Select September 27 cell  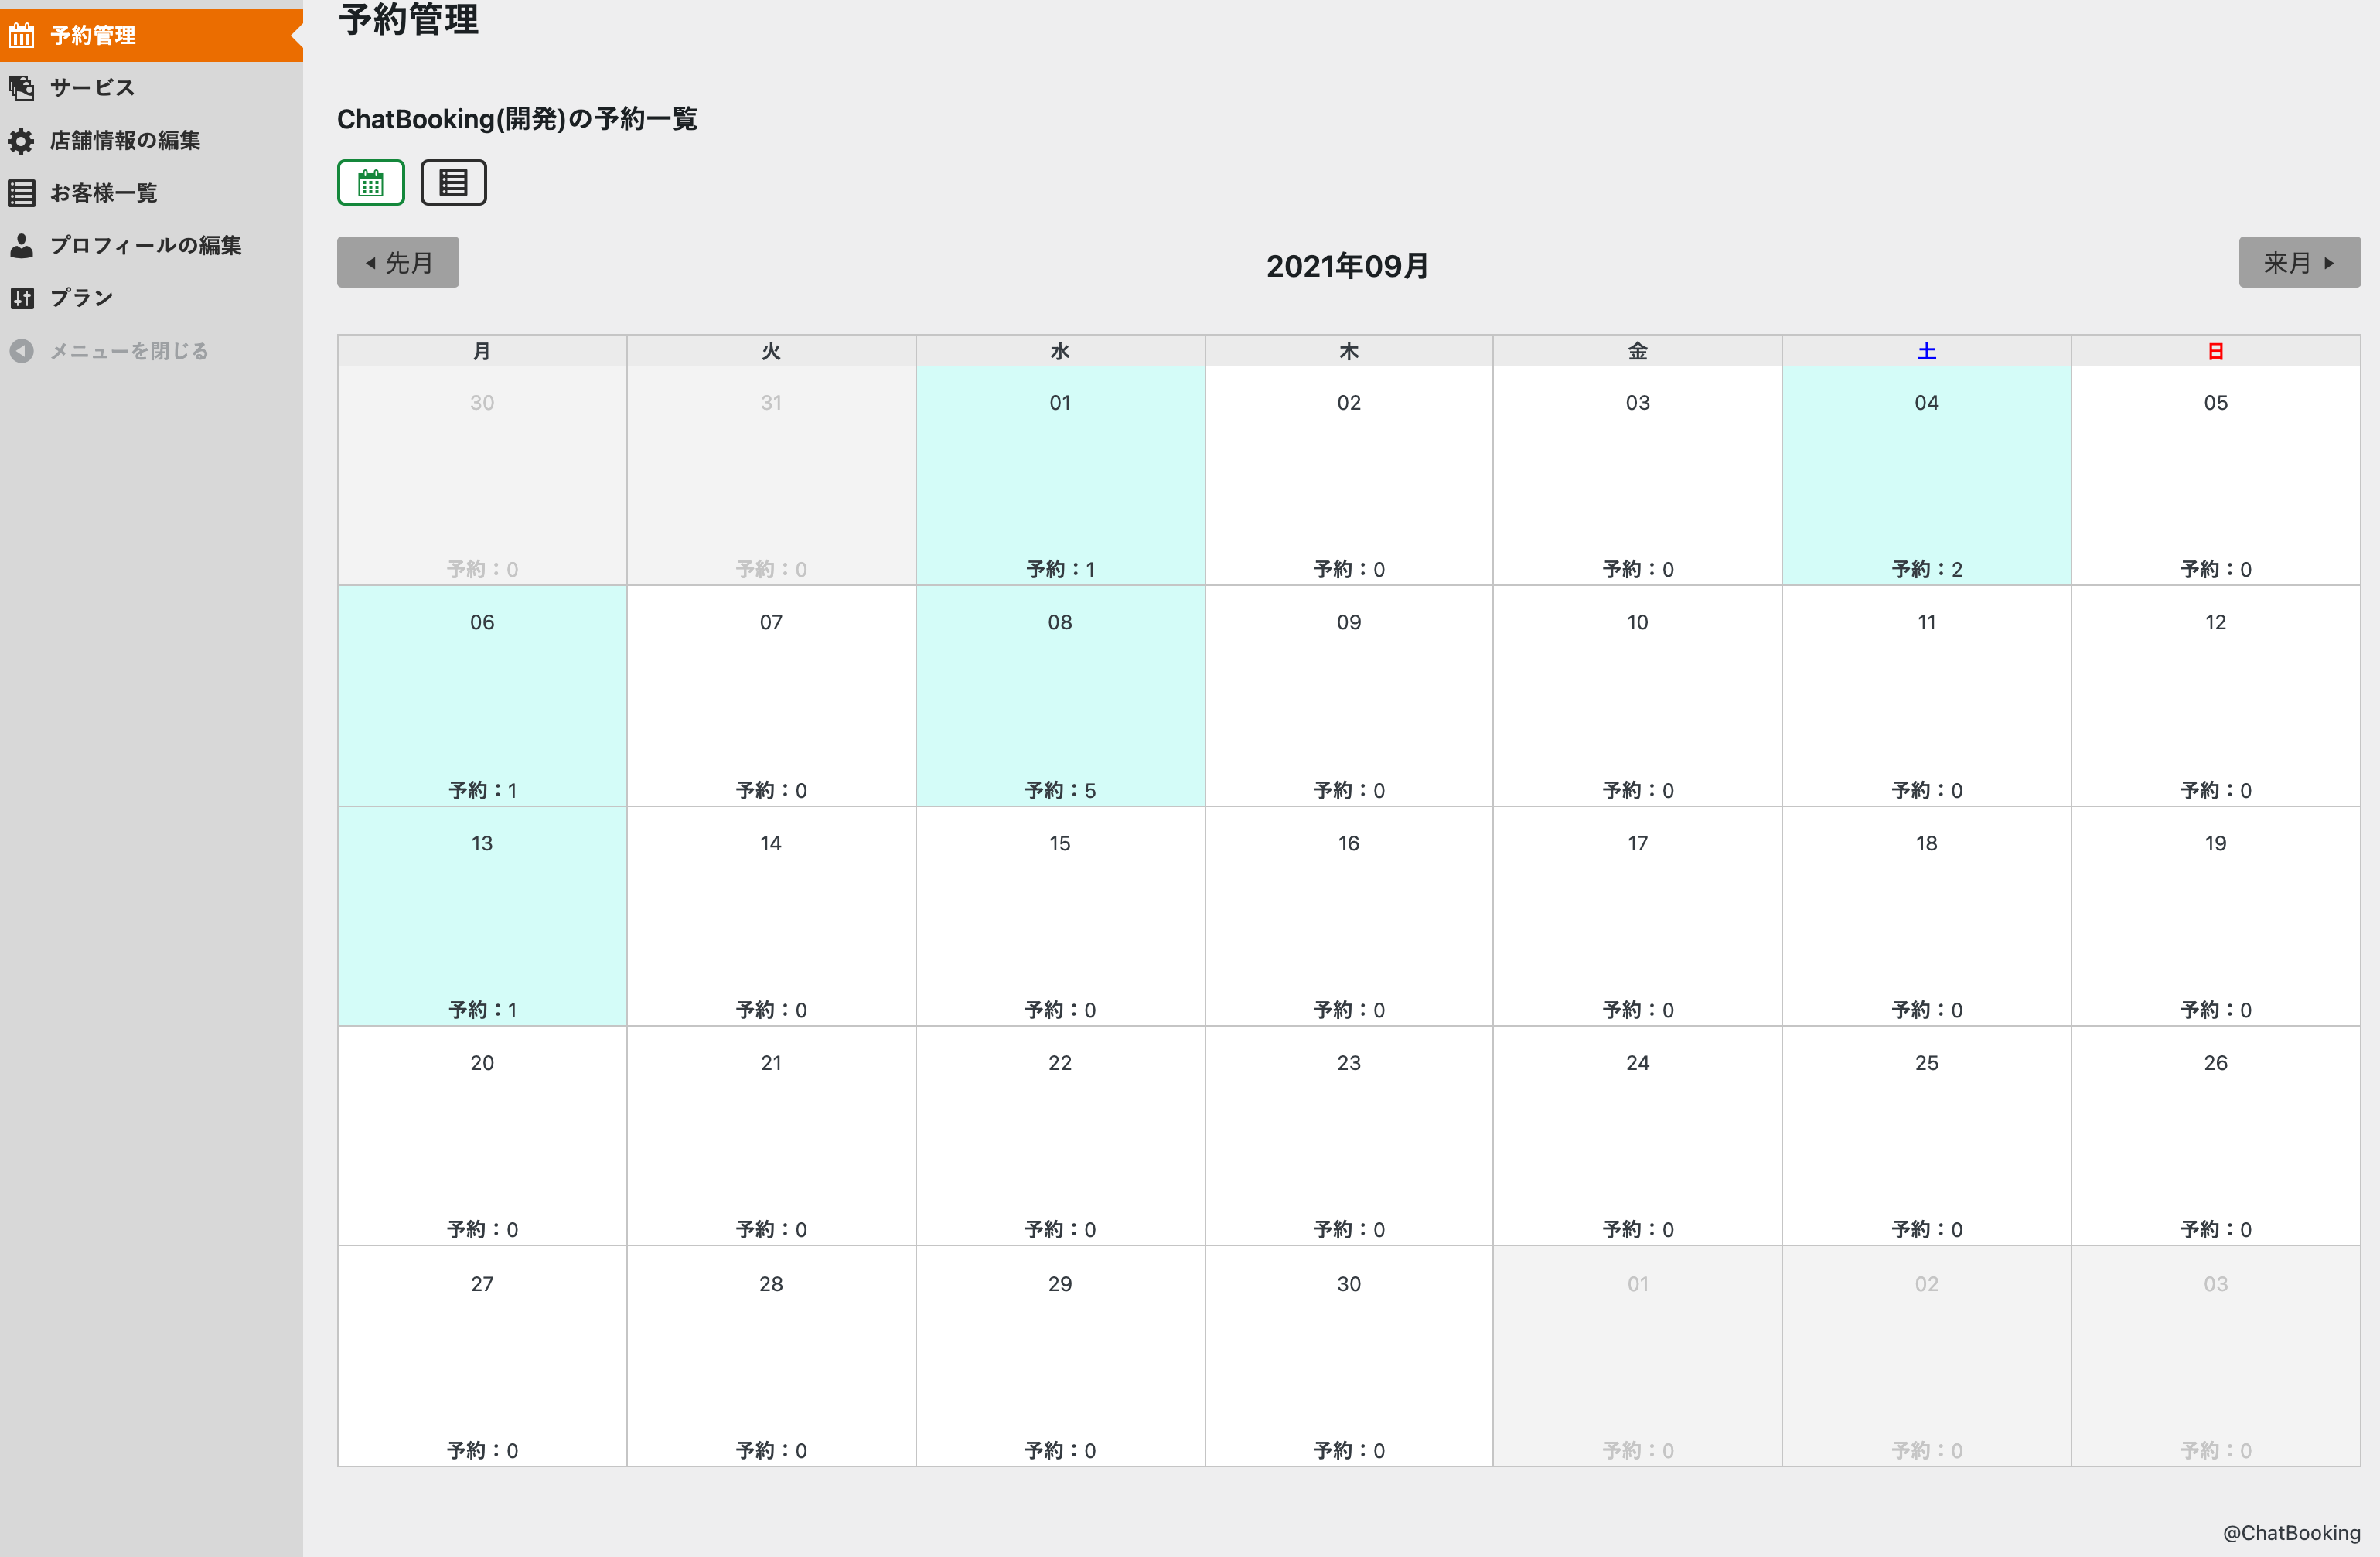point(482,1356)
